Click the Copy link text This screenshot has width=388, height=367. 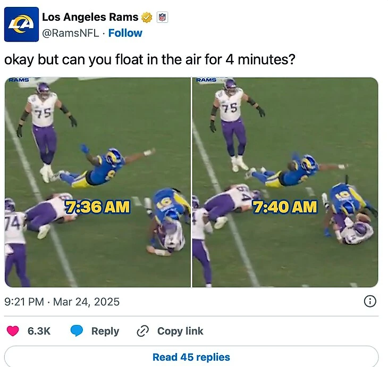pos(180,331)
